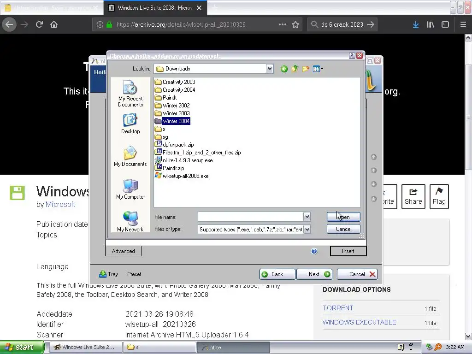
Task: Select the highlighted Winter 2004 folder
Action: coord(172,121)
